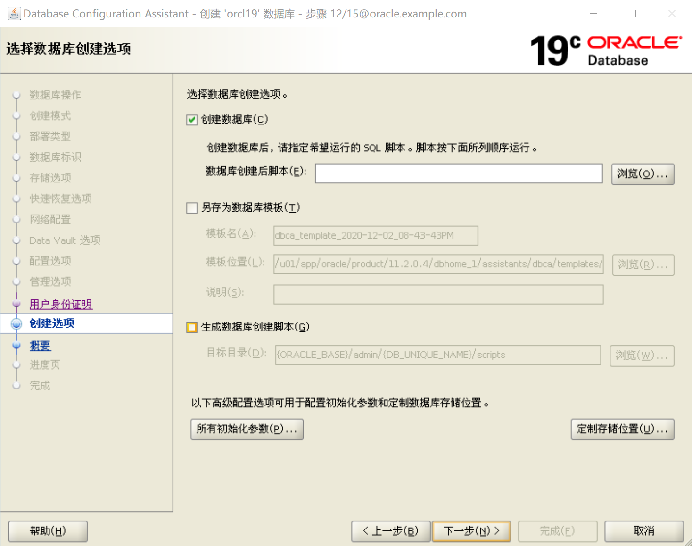Click the 进度页 step in sidebar
The image size is (692, 546).
[x=45, y=364]
